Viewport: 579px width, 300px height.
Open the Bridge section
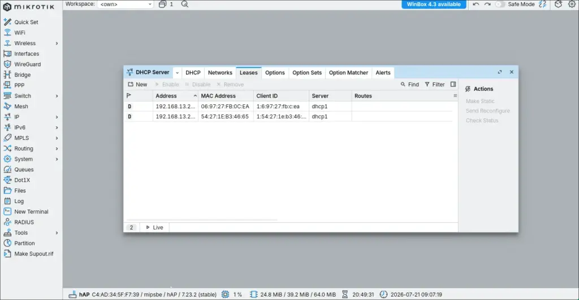[x=17, y=75]
